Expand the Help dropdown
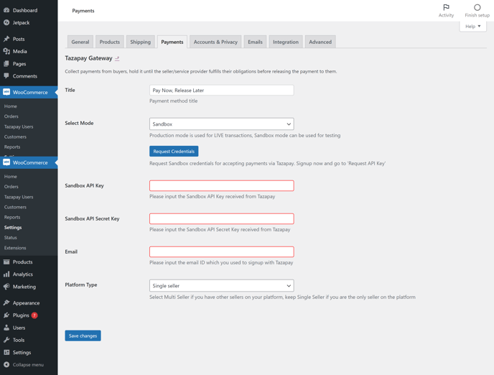The width and height of the screenshot is (494, 375). pyautogui.click(x=473, y=27)
